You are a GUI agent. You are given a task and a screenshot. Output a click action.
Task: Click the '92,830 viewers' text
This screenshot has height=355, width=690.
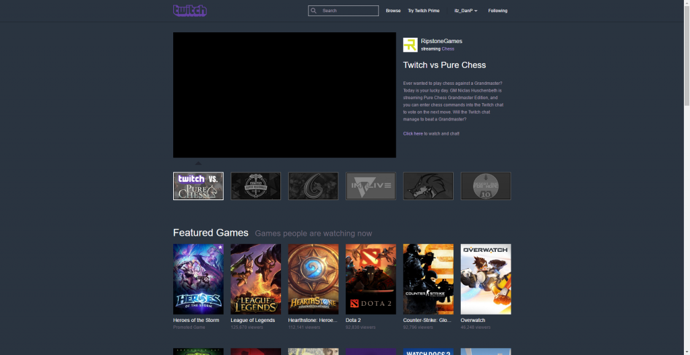(x=360, y=327)
